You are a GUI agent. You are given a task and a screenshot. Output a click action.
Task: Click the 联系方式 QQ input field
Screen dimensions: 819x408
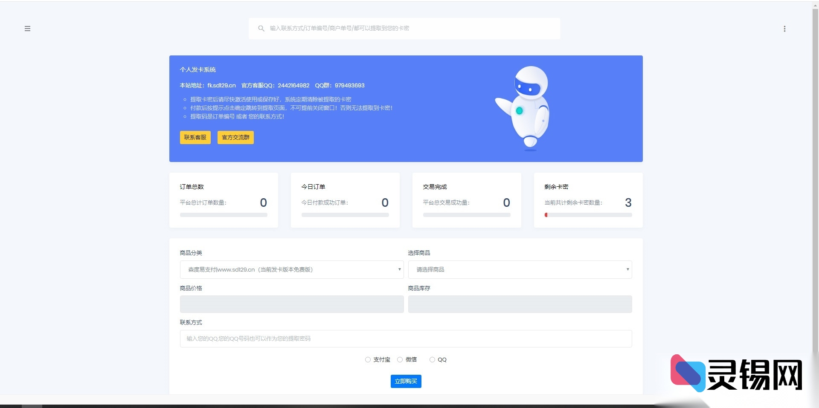[x=406, y=339]
